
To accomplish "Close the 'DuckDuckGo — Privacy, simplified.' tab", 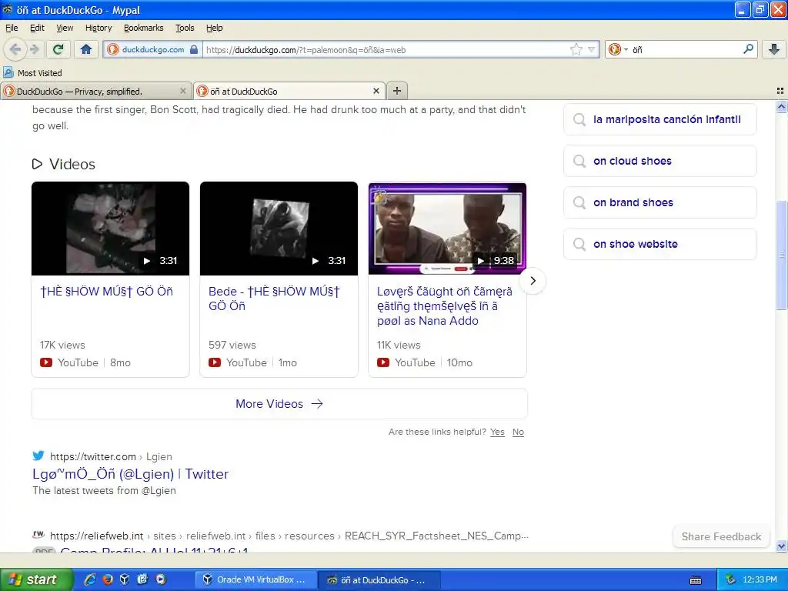I will (x=183, y=91).
